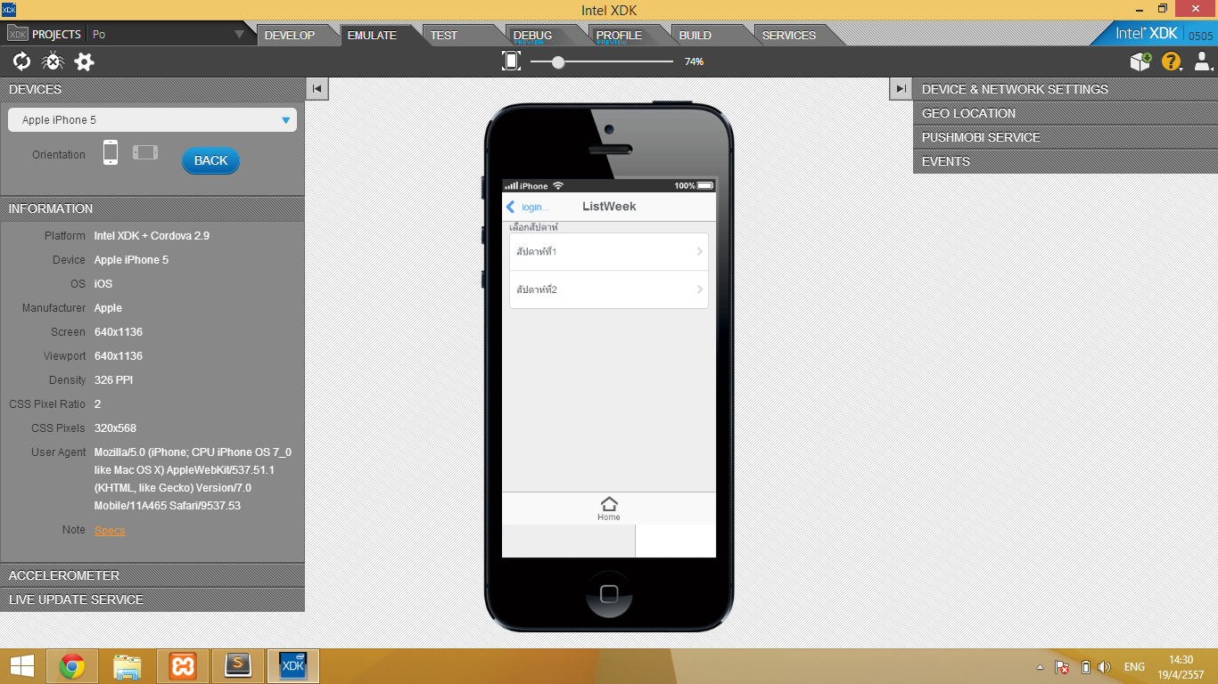Expand the Accelerometer section
1218x684 pixels.
pyautogui.click(x=152, y=575)
